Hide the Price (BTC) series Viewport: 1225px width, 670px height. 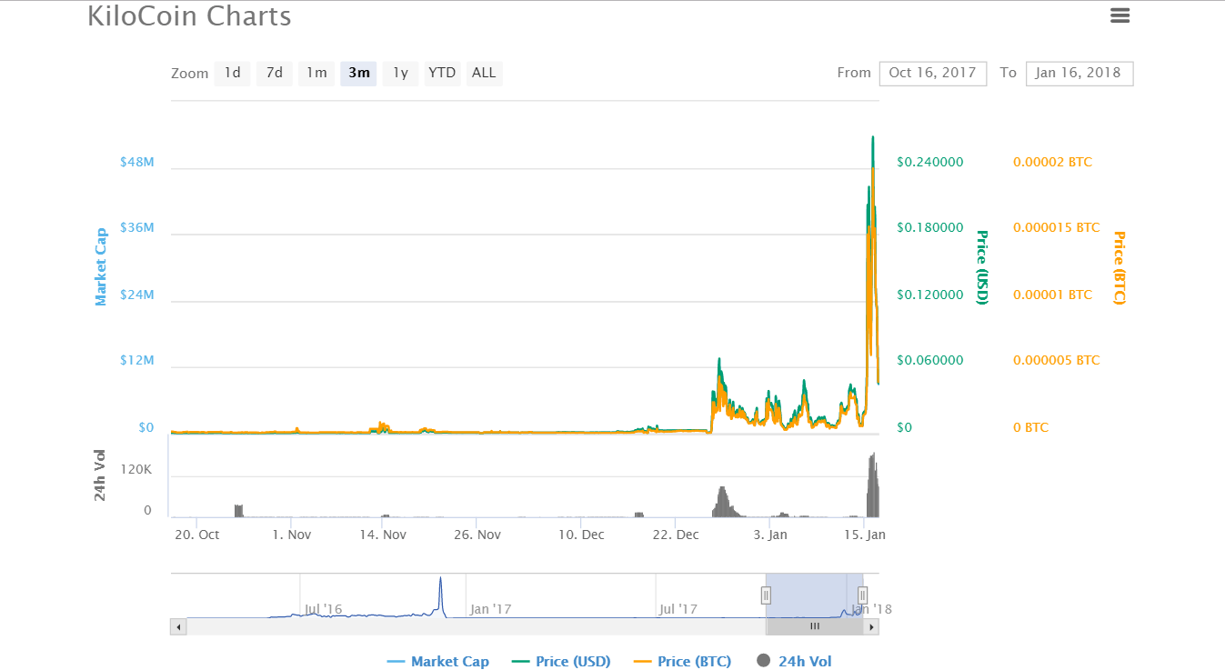pyautogui.click(x=693, y=661)
